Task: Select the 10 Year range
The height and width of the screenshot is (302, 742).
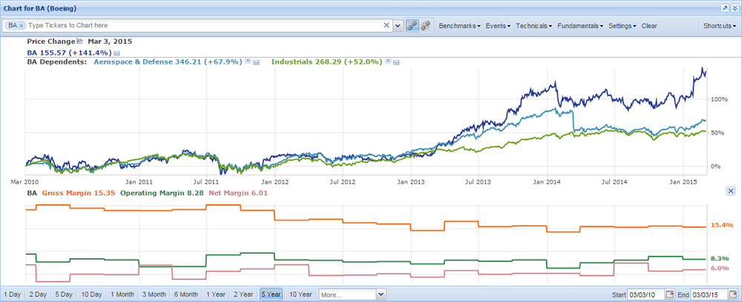Action: click(301, 295)
